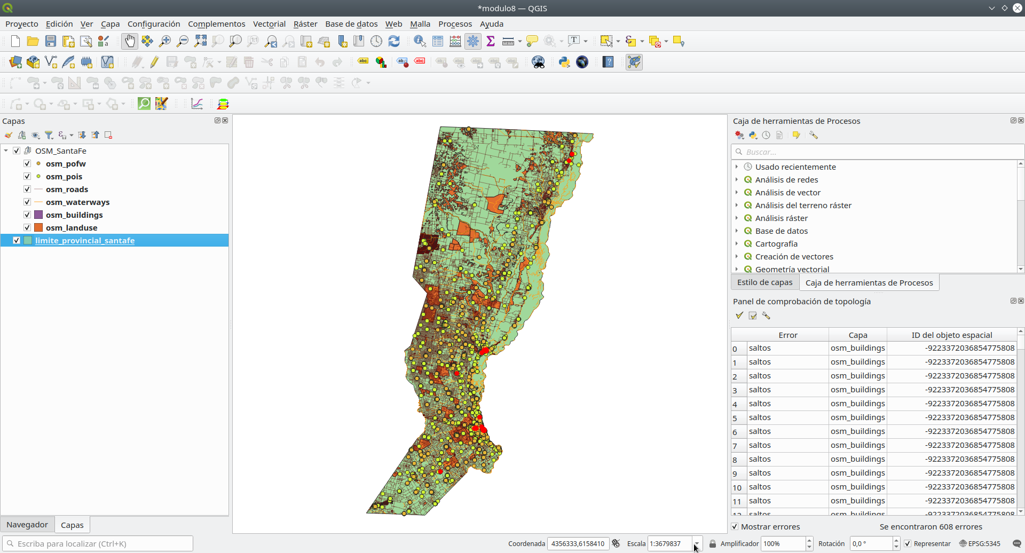Sort by ID del objeto espacial header
Screen dimensions: 1025x553
coord(952,335)
